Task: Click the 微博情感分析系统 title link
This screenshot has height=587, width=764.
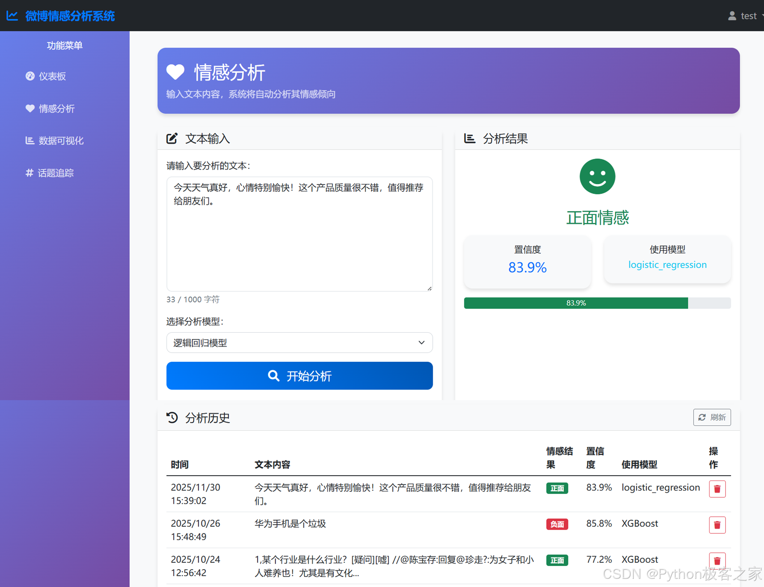Action: (70, 16)
